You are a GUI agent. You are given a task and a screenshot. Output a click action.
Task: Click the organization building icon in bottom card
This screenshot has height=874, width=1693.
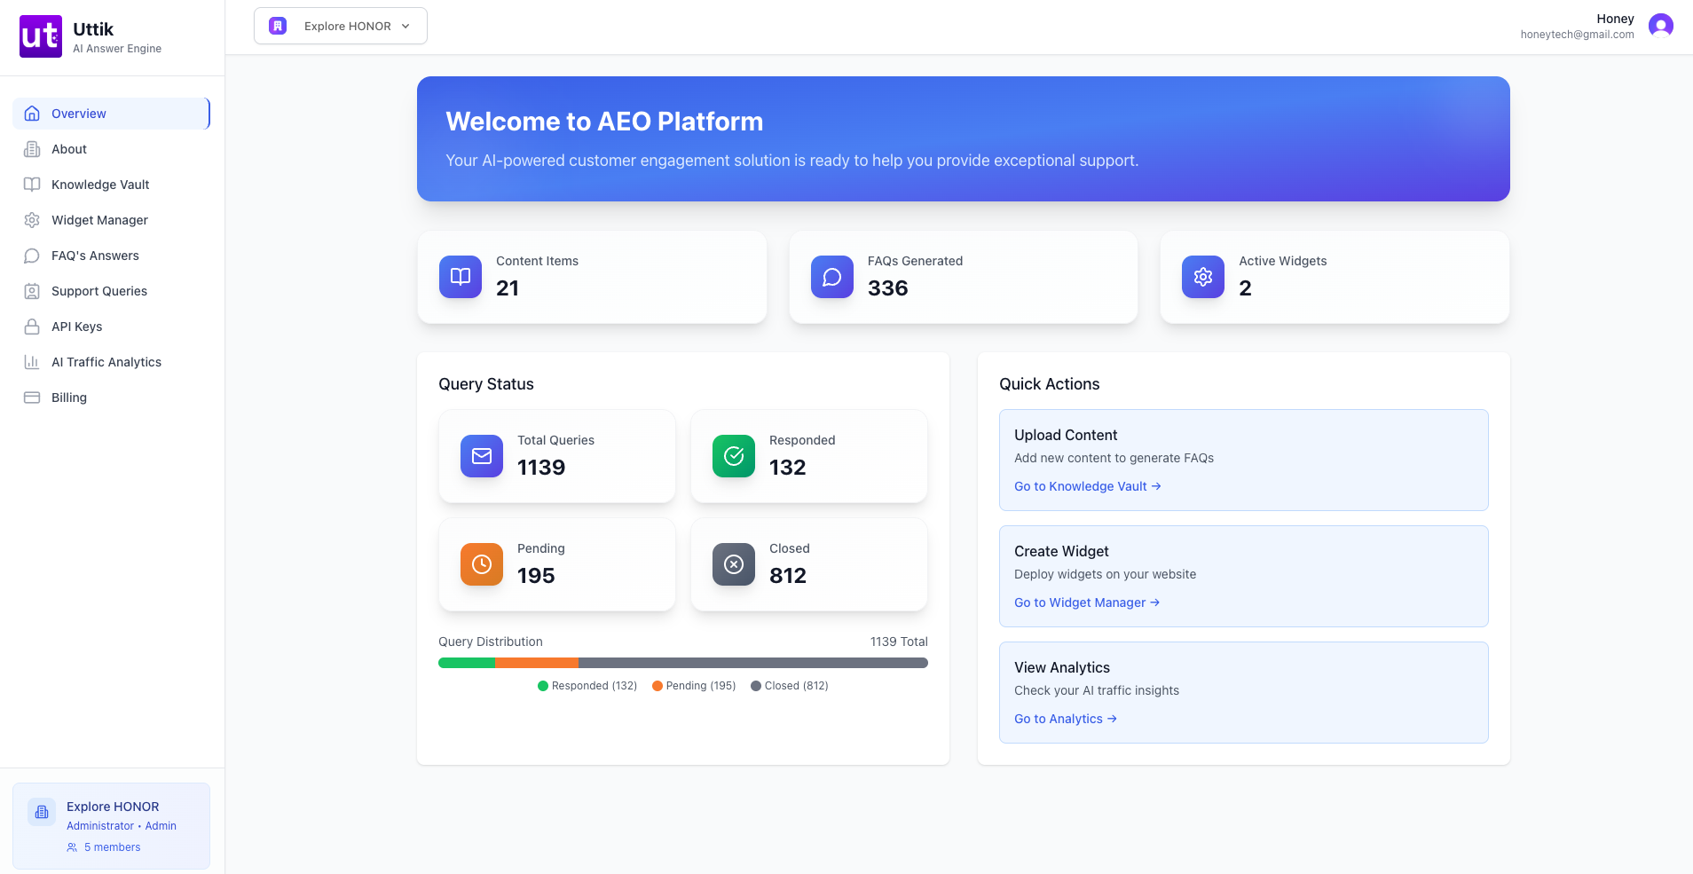(x=42, y=812)
